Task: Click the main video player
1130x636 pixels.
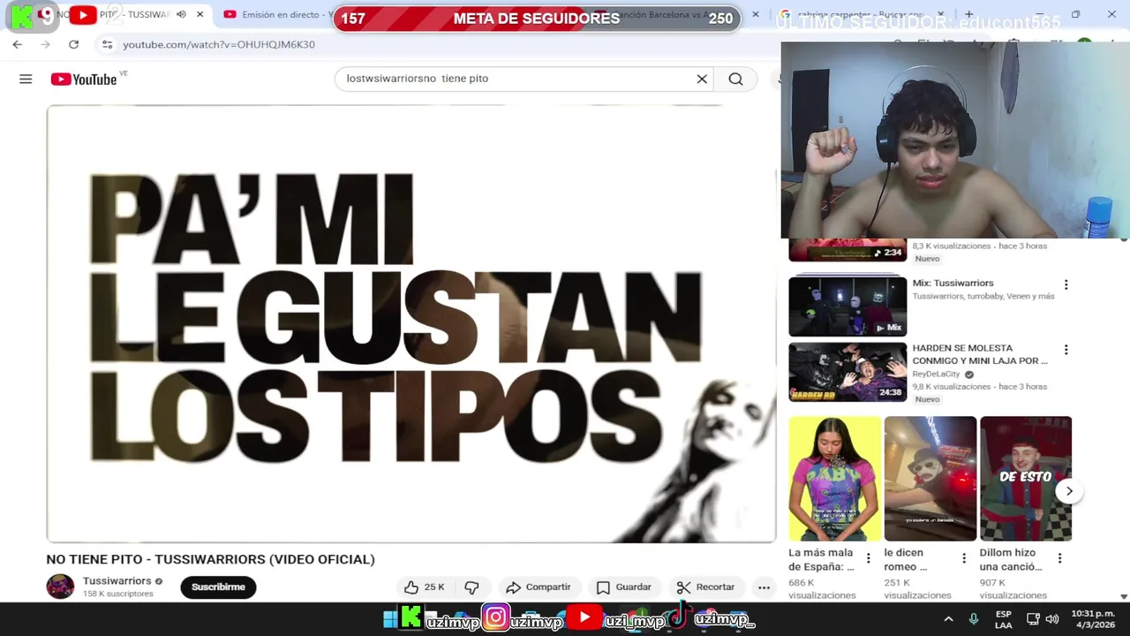Action: coord(411,323)
